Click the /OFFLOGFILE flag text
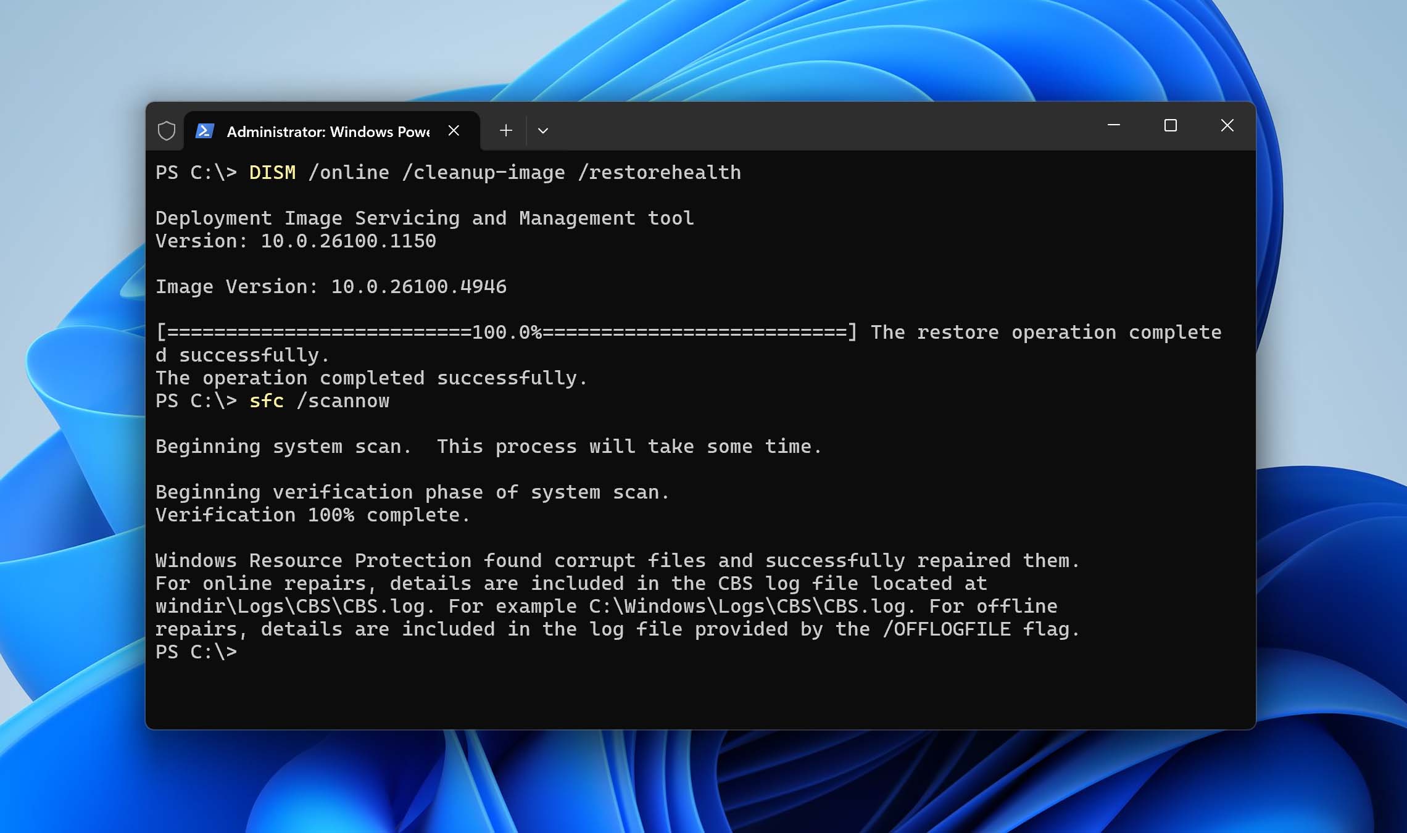Image resolution: width=1407 pixels, height=833 pixels. click(x=946, y=629)
